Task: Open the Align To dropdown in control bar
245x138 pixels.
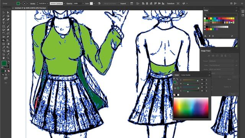Action: [138, 3]
